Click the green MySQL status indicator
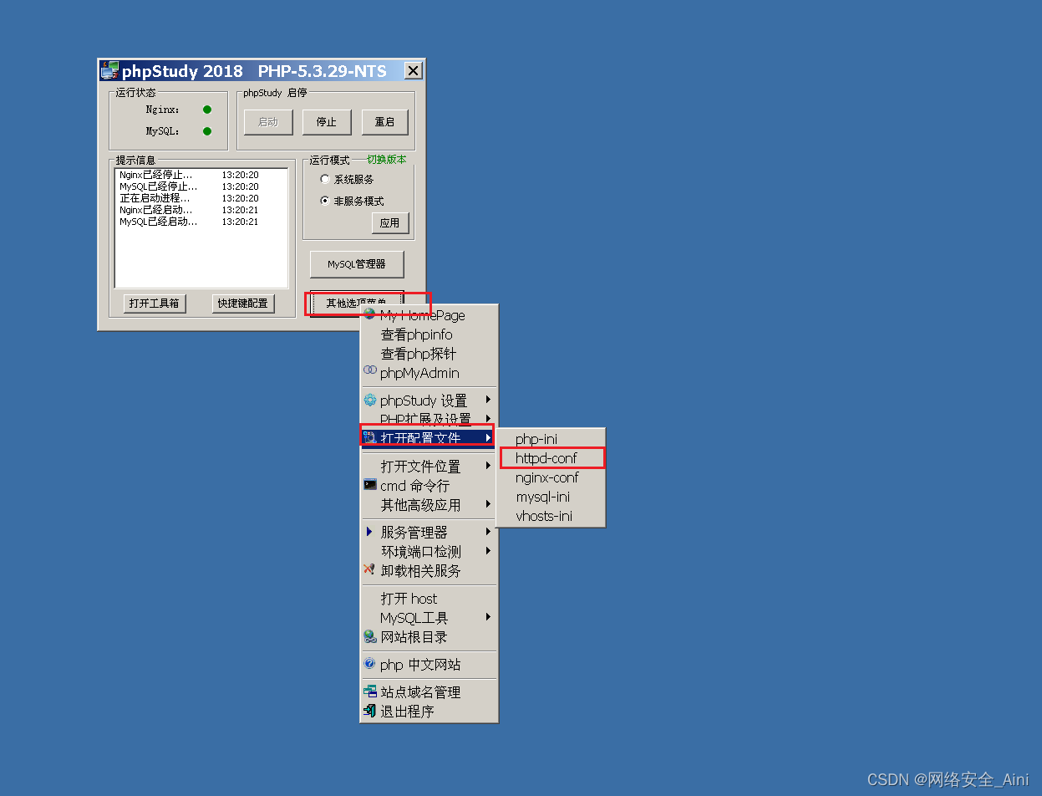1042x796 pixels. point(207,131)
